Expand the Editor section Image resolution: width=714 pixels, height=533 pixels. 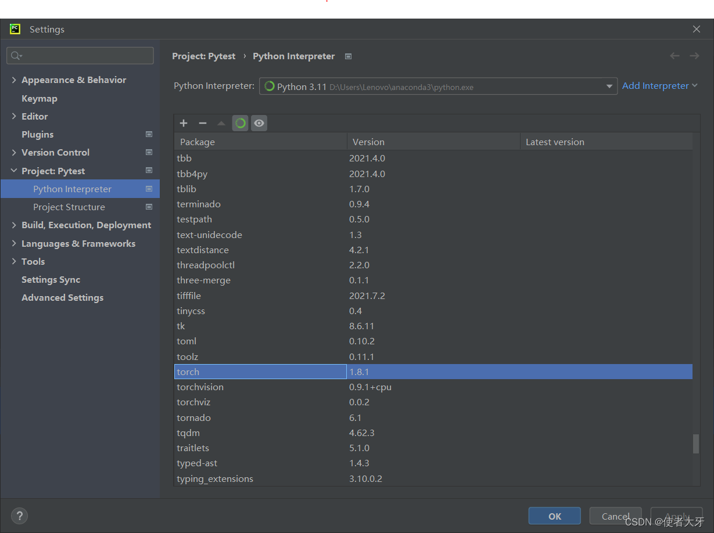coord(14,116)
